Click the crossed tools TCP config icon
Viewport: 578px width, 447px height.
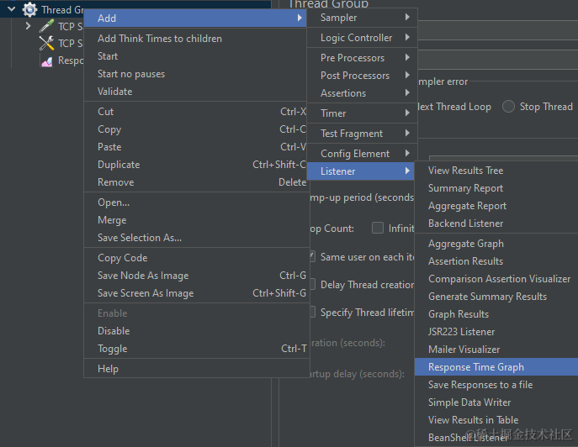(x=46, y=43)
